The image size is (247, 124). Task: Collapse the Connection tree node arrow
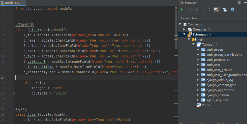180,24
